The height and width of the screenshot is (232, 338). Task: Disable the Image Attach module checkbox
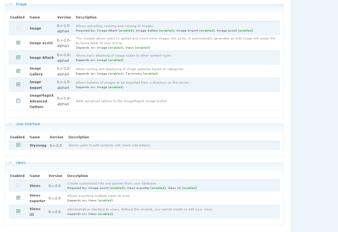[18, 57]
